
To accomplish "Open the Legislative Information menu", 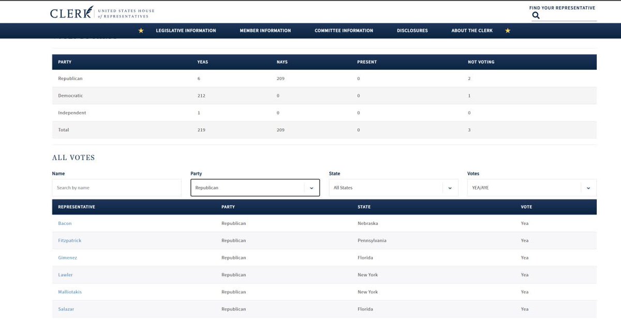I will 186,31.
